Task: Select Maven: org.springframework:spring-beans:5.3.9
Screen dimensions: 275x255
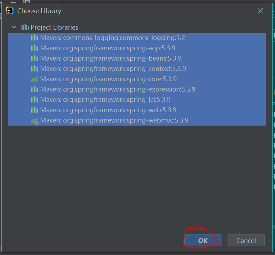Action: pos(137,58)
